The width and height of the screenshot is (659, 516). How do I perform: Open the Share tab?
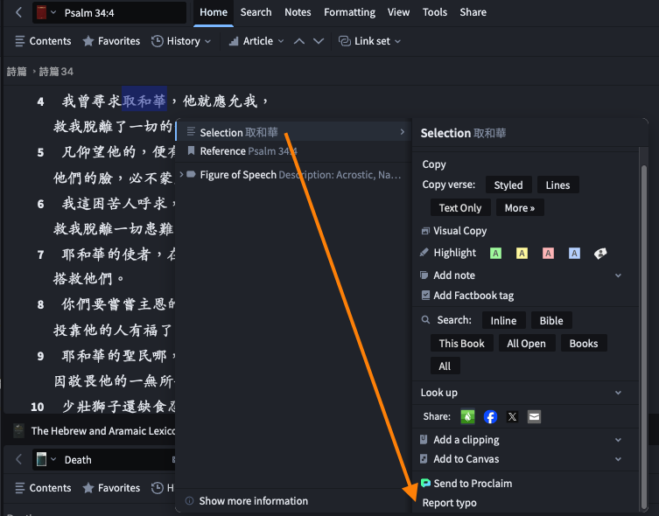[473, 12]
